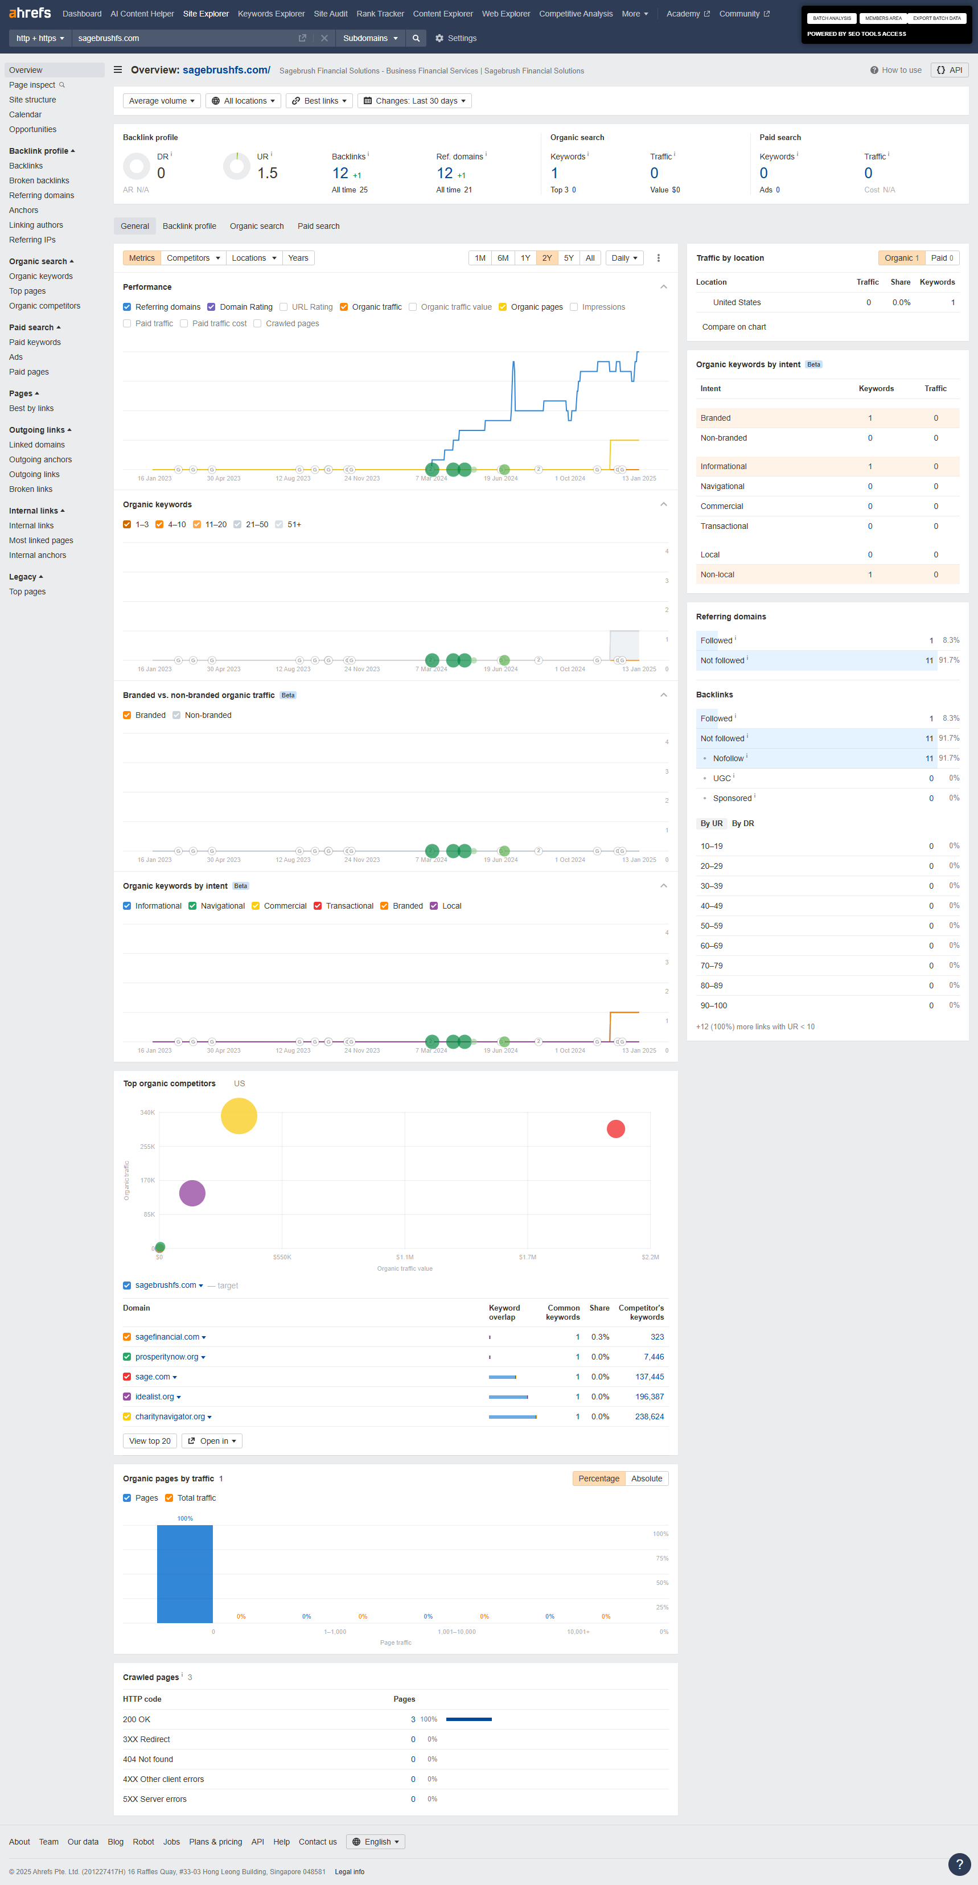
Task: Open the target URL in a new tab icon
Action: click(x=302, y=38)
